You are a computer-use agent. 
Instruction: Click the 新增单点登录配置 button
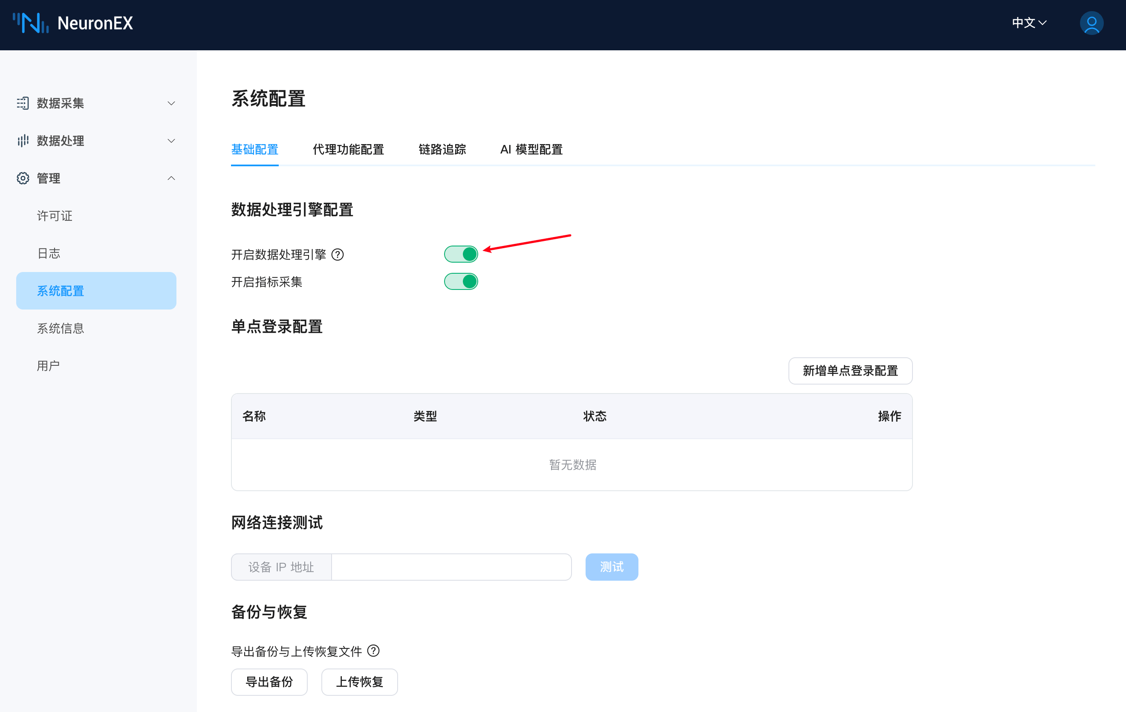tap(850, 371)
